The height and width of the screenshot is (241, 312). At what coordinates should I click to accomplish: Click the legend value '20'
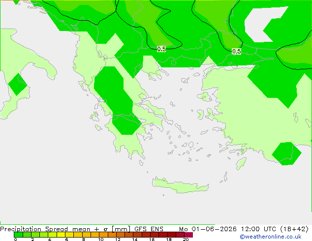click(x=186, y=240)
